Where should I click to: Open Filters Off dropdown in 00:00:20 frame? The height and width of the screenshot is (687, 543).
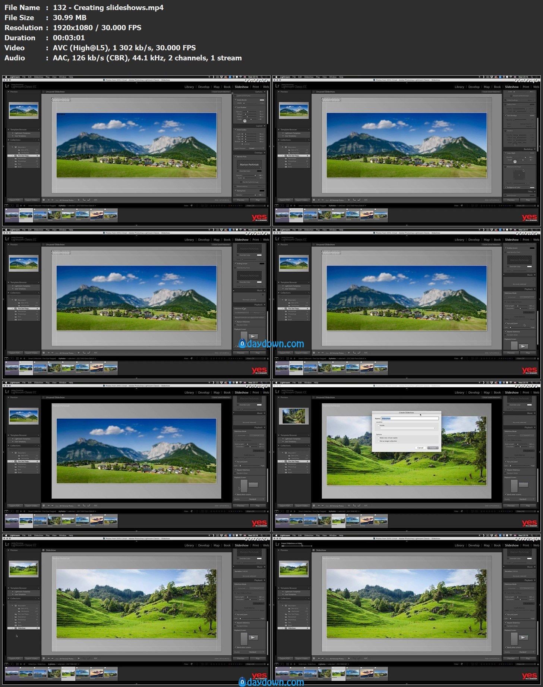pos(255,205)
